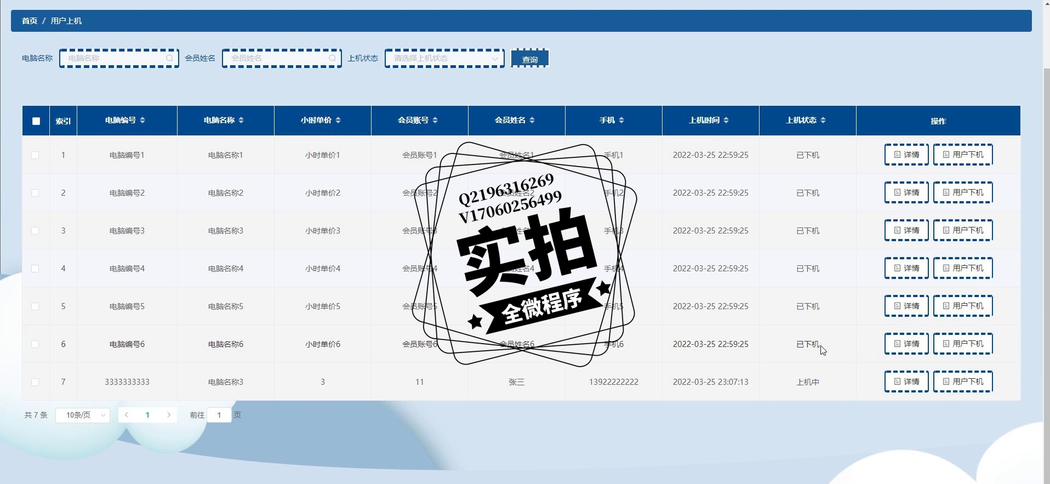Sort by 上机时间 column arrows

click(726, 120)
